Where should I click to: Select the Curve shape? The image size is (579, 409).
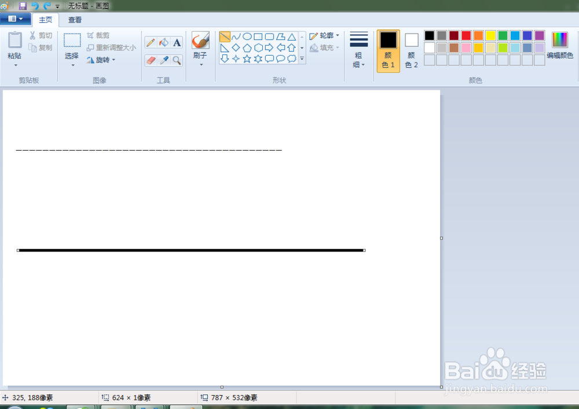[x=236, y=36]
